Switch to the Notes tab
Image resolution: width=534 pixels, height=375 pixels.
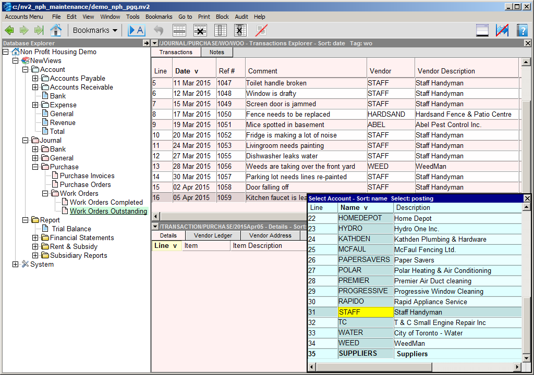click(x=216, y=52)
